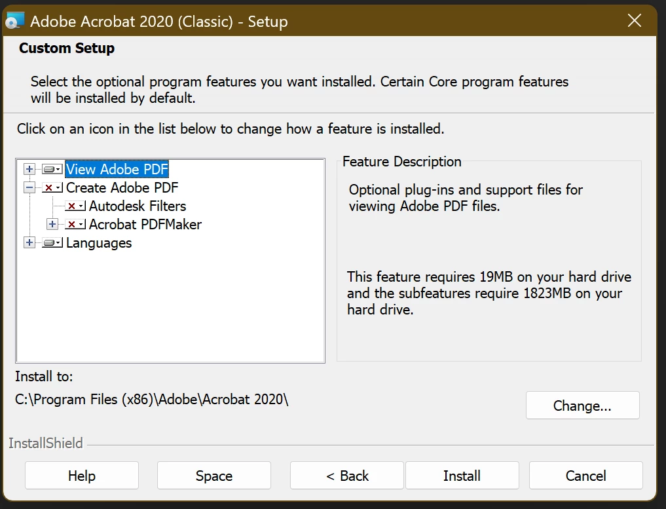Start installation with Install button

coord(462,476)
